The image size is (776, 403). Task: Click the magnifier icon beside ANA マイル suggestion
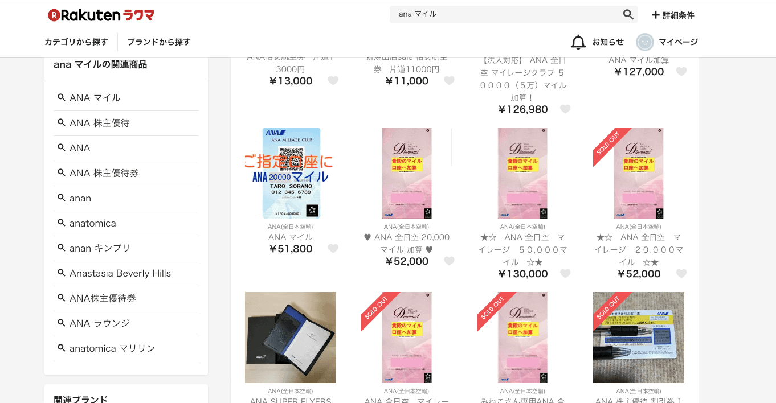[62, 97]
